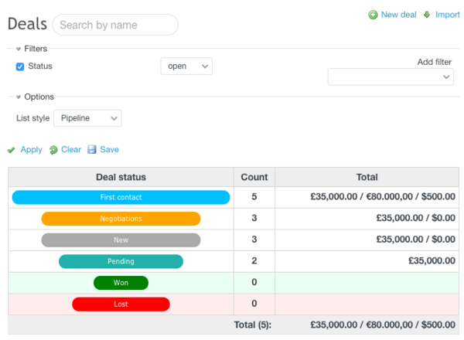Select the Negotiations pipeline bar
This screenshot has width=464, height=340.
(x=121, y=219)
